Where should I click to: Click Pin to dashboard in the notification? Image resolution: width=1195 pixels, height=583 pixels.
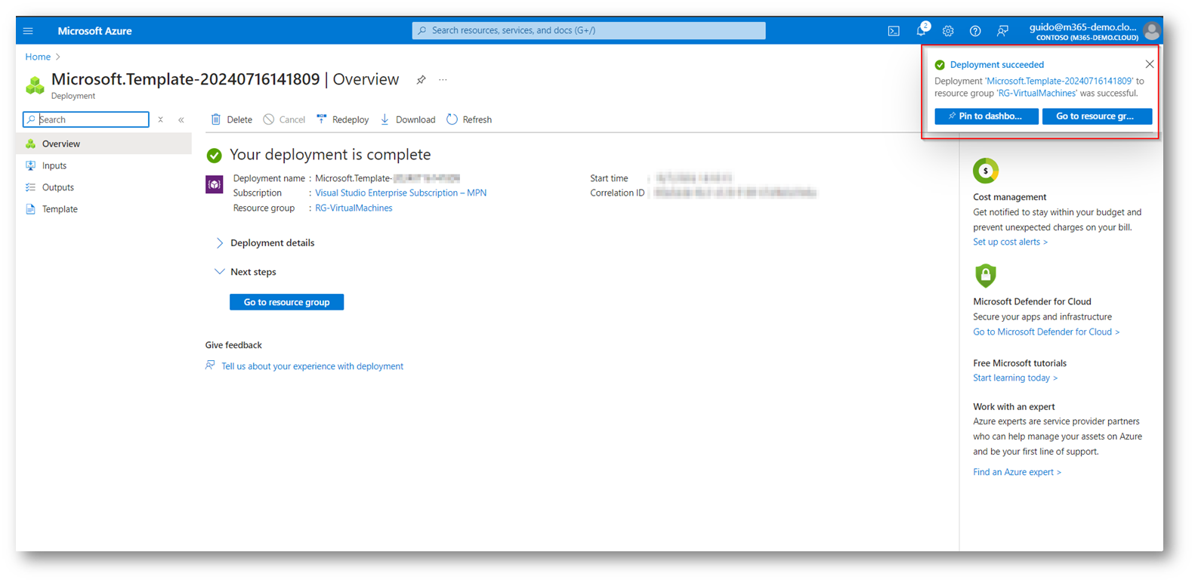[987, 116]
